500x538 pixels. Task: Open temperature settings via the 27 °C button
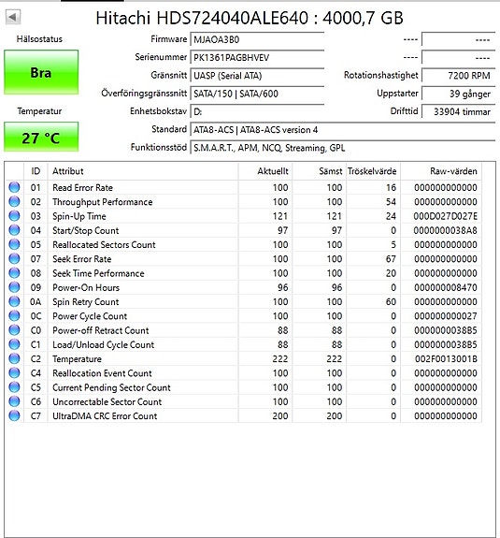(x=41, y=137)
